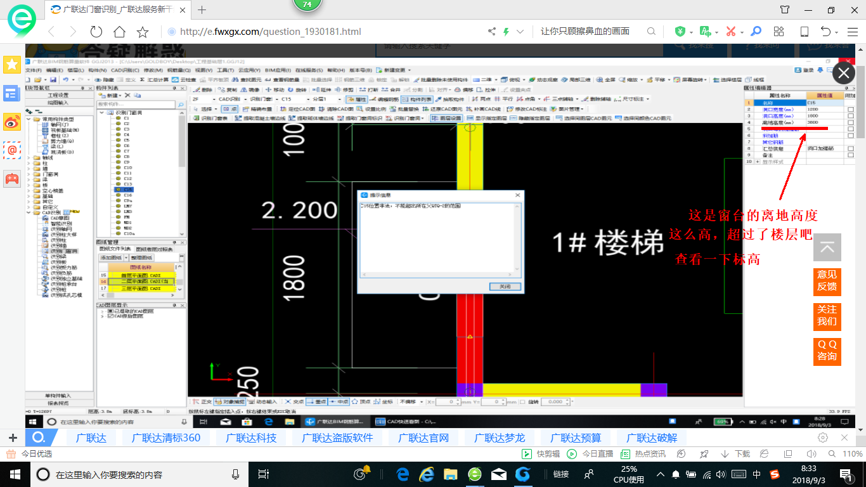Screen dimensions: 866x487
Task: Open the 文件(F) menu
Action: click(33, 70)
